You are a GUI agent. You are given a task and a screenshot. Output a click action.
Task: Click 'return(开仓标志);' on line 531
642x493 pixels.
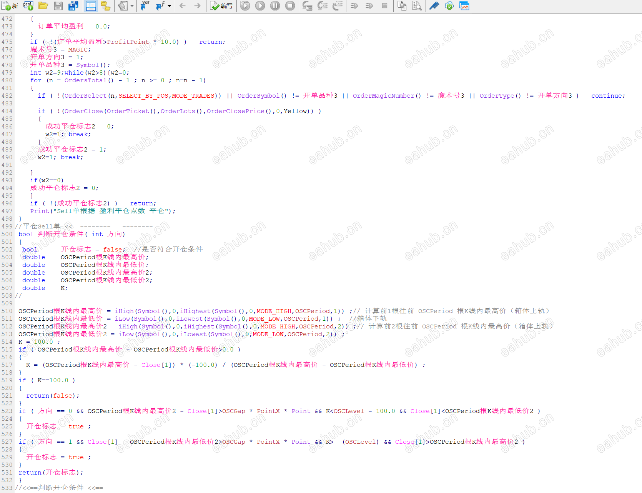pos(51,473)
